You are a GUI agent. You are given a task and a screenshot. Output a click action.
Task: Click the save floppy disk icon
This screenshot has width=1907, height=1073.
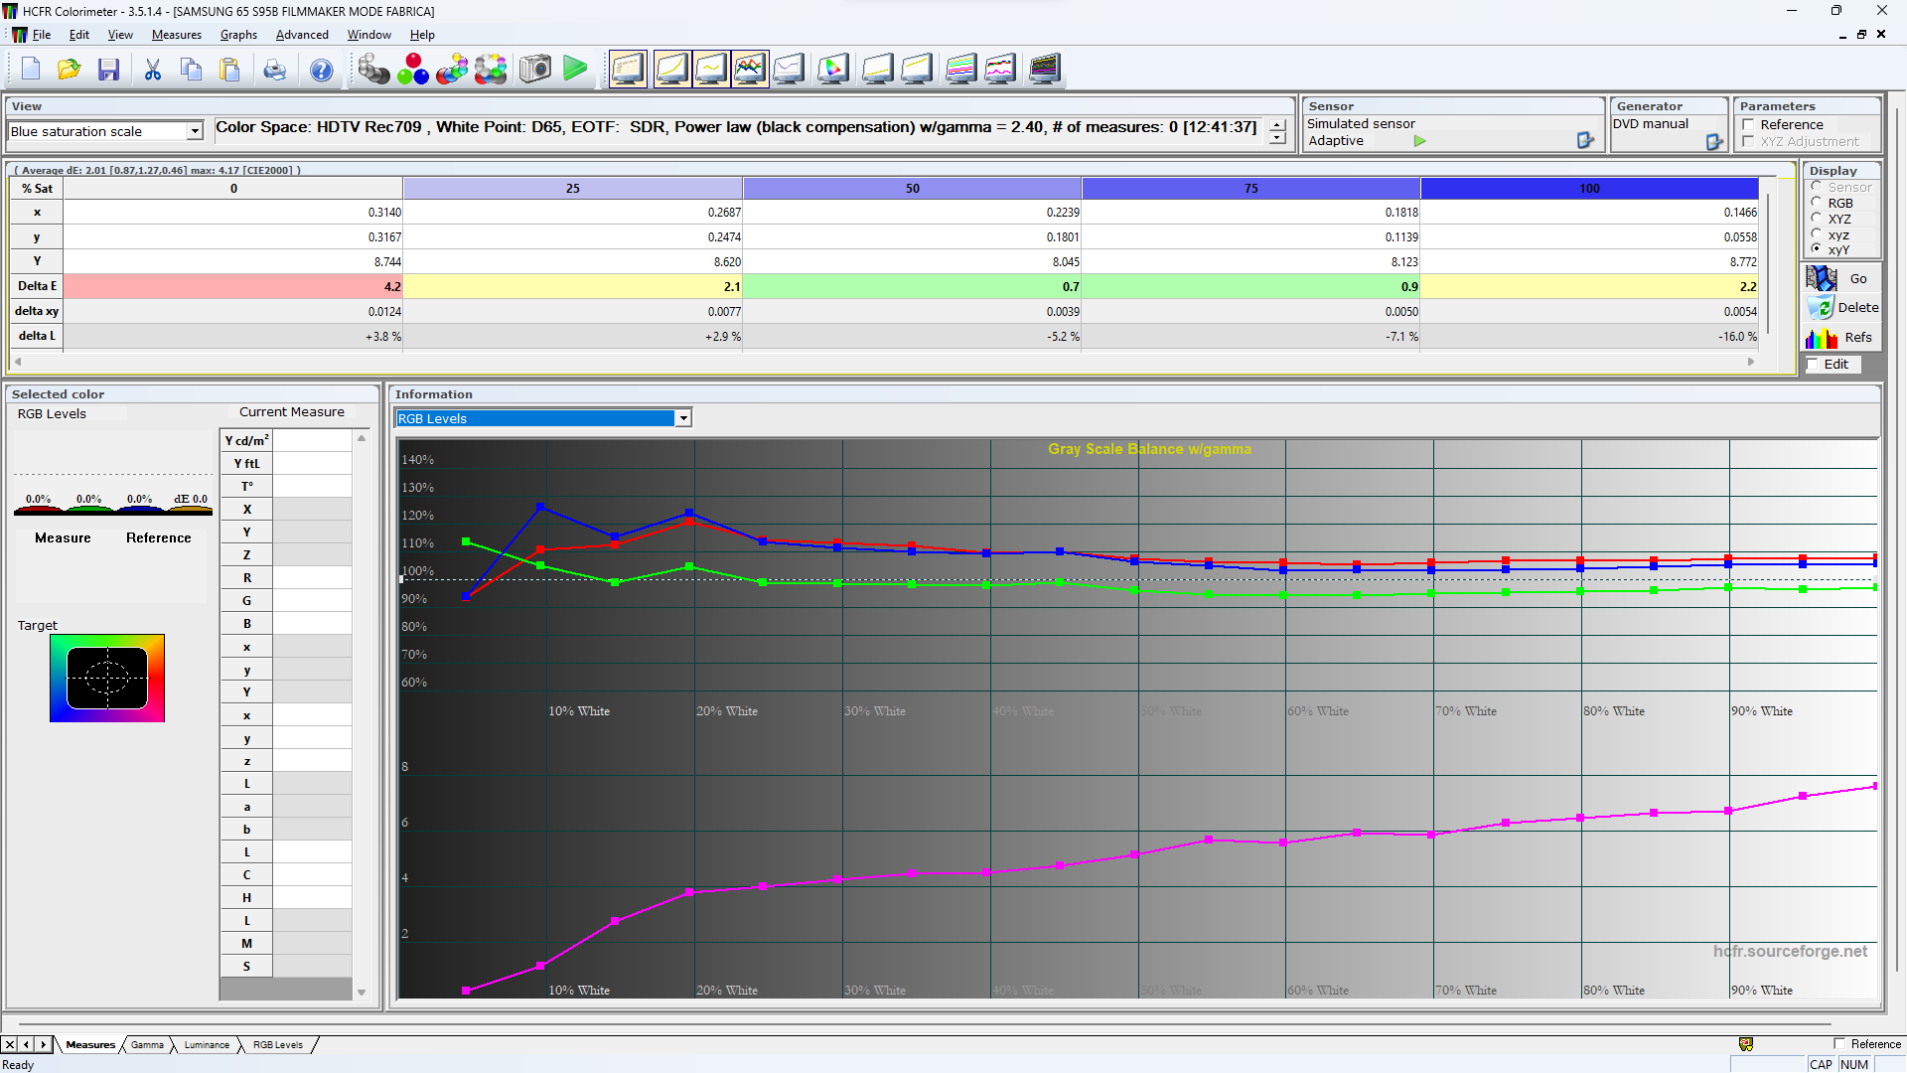point(108,70)
